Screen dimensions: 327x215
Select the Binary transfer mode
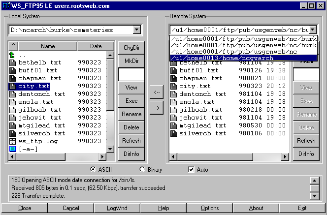pyautogui.click(x=143, y=170)
